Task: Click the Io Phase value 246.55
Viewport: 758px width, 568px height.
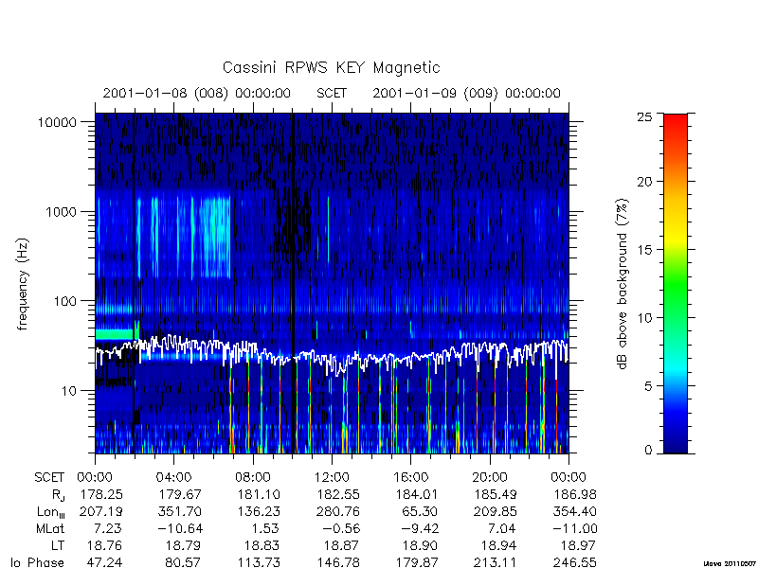Action: [x=575, y=562]
